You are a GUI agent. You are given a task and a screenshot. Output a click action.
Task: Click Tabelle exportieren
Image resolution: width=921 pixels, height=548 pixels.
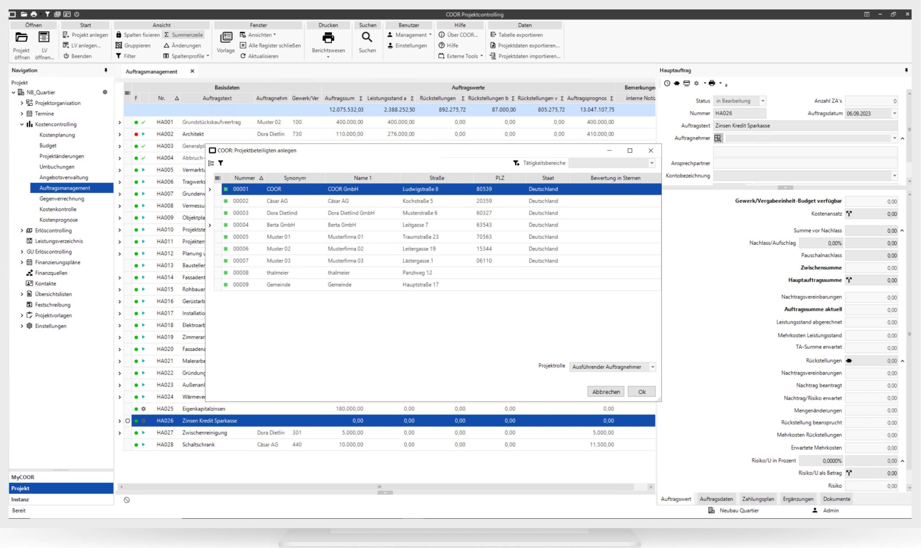click(x=516, y=35)
